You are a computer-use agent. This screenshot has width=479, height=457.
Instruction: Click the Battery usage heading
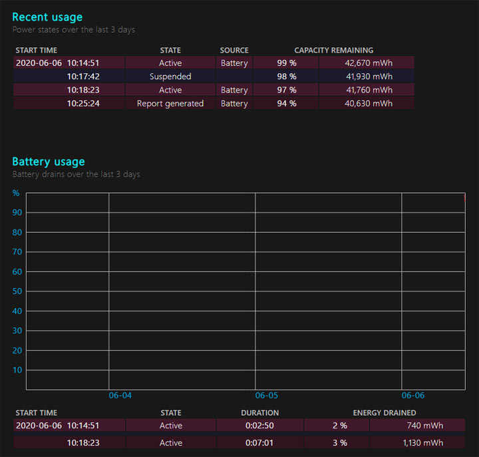tap(49, 162)
